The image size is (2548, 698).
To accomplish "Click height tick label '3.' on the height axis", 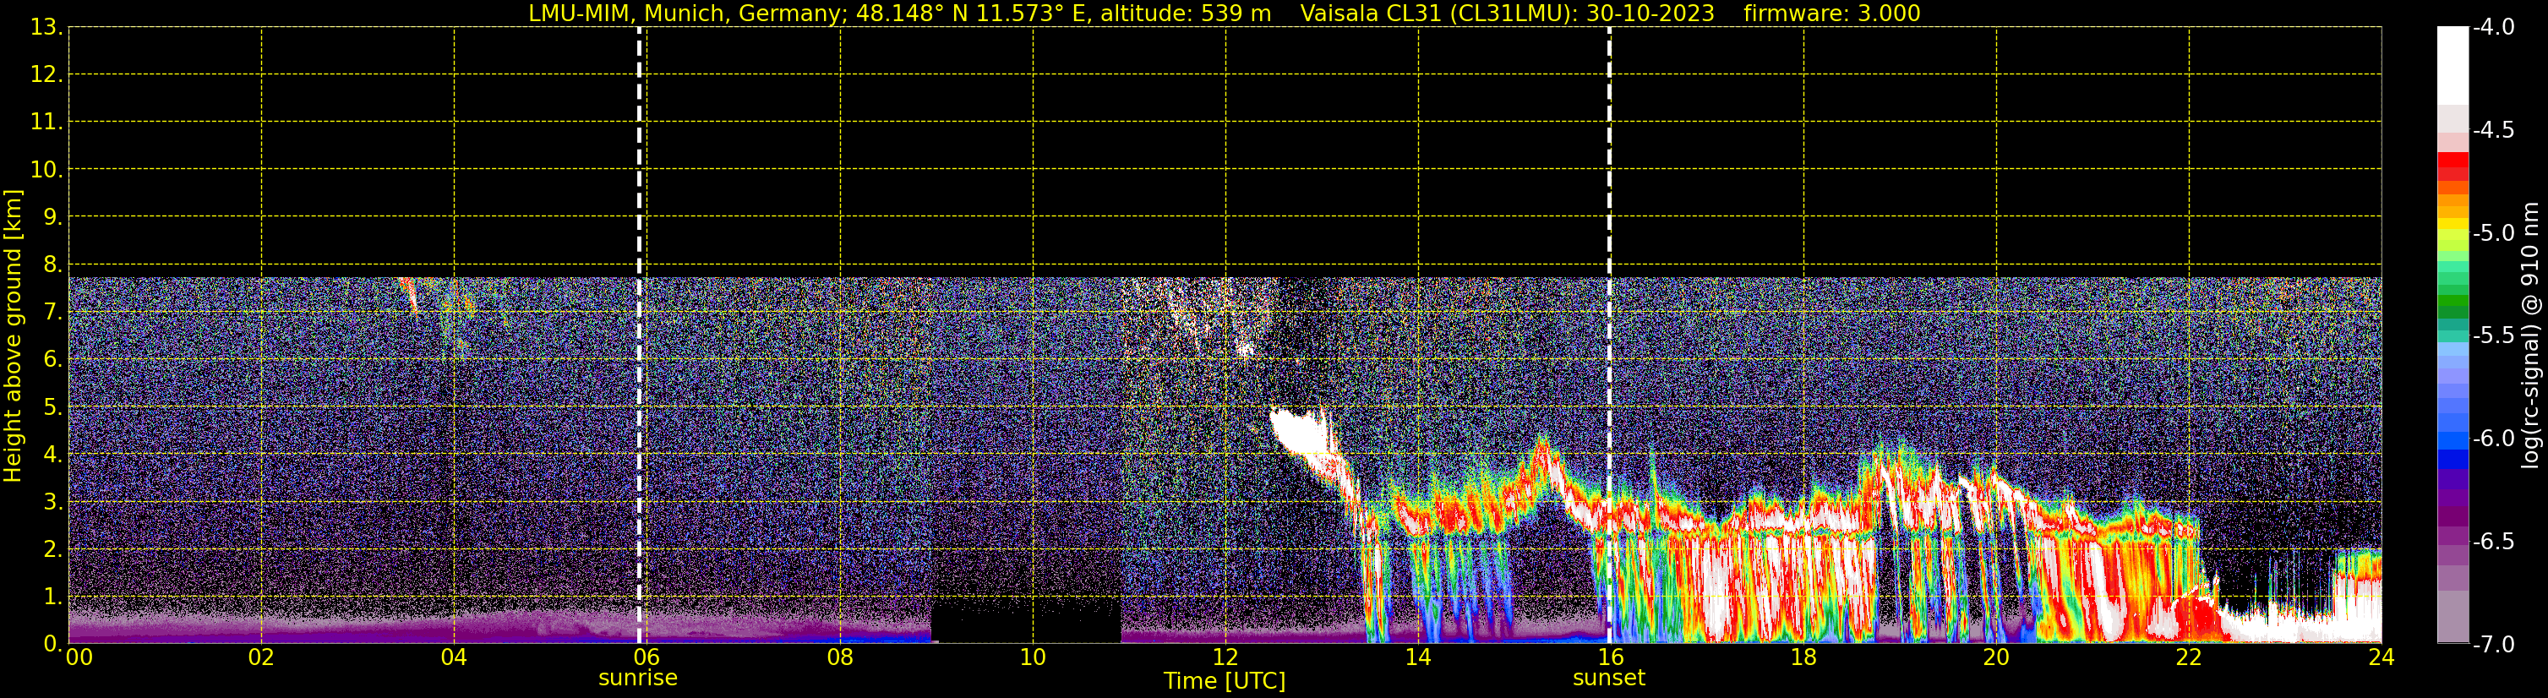I will (52, 501).
